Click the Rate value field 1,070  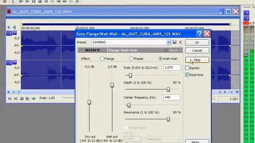[x=172, y=68]
